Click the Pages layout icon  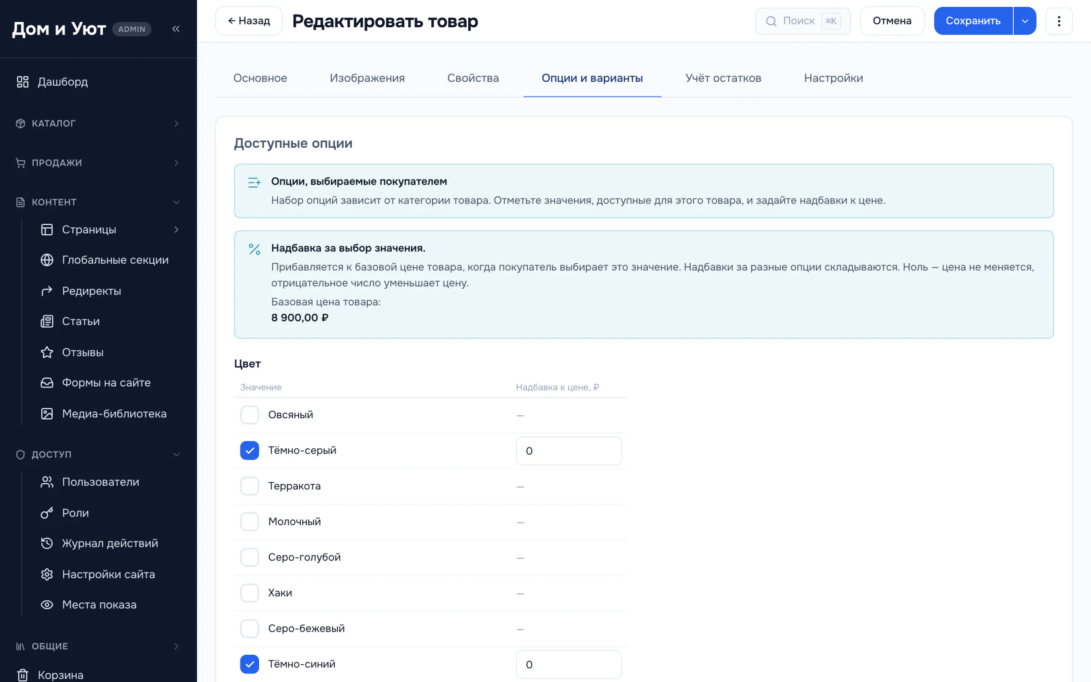pos(47,230)
